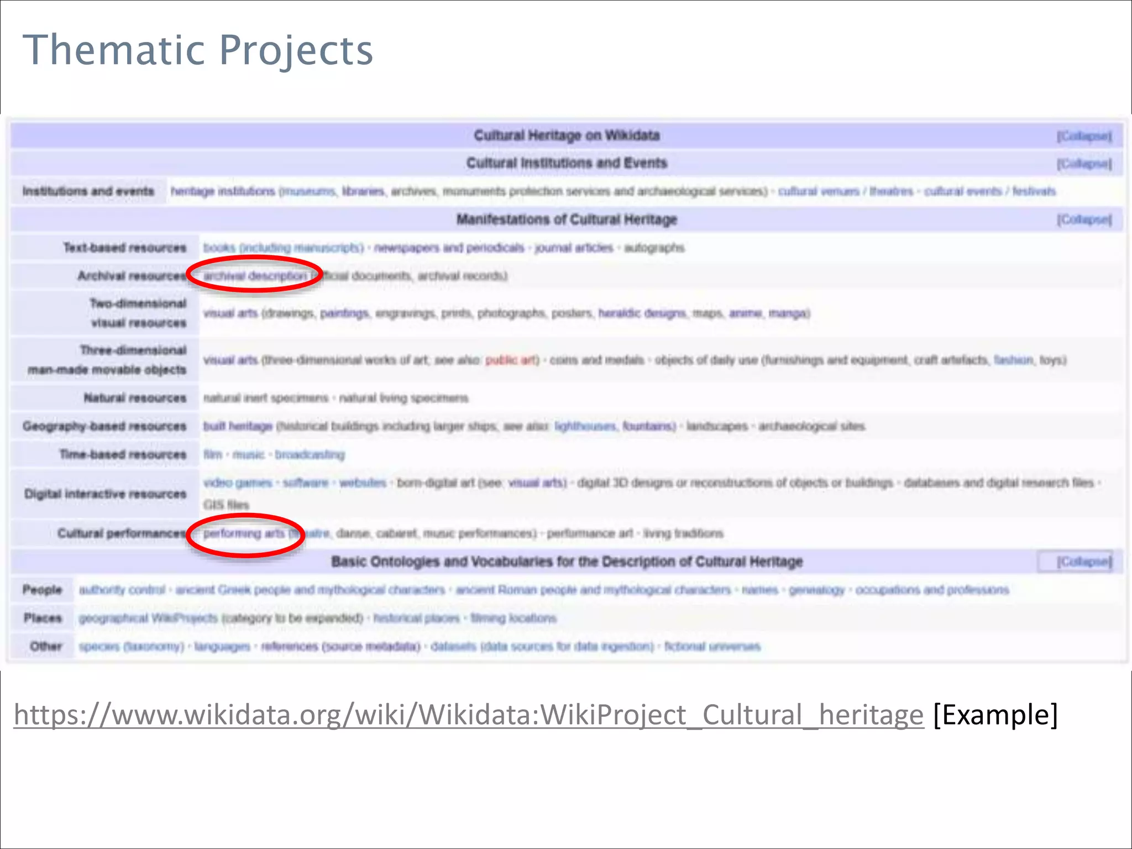This screenshot has height=849, width=1132.
Task: Select the Text-based resources row label
Action: click(125, 248)
